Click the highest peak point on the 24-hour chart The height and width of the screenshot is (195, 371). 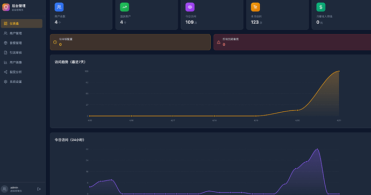pos(317,149)
